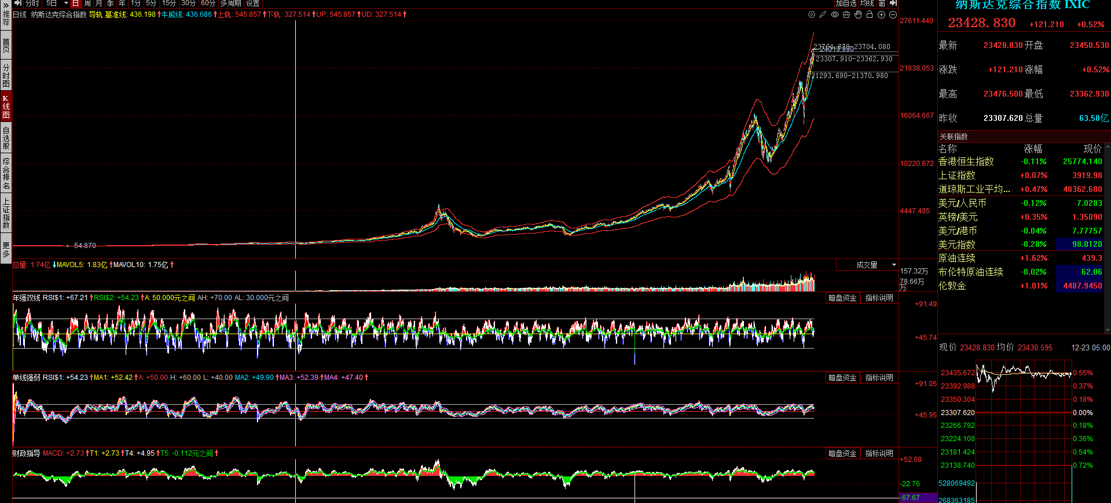Image resolution: width=1111 pixels, height=503 pixels.
Task: Zoom out with minus circle icon
Action: point(893,14)
